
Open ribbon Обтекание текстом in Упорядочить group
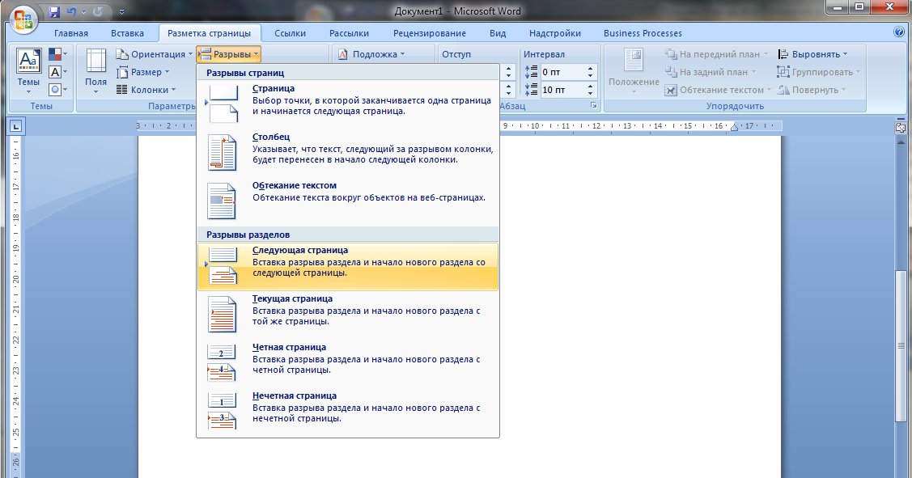coord(719,90)
